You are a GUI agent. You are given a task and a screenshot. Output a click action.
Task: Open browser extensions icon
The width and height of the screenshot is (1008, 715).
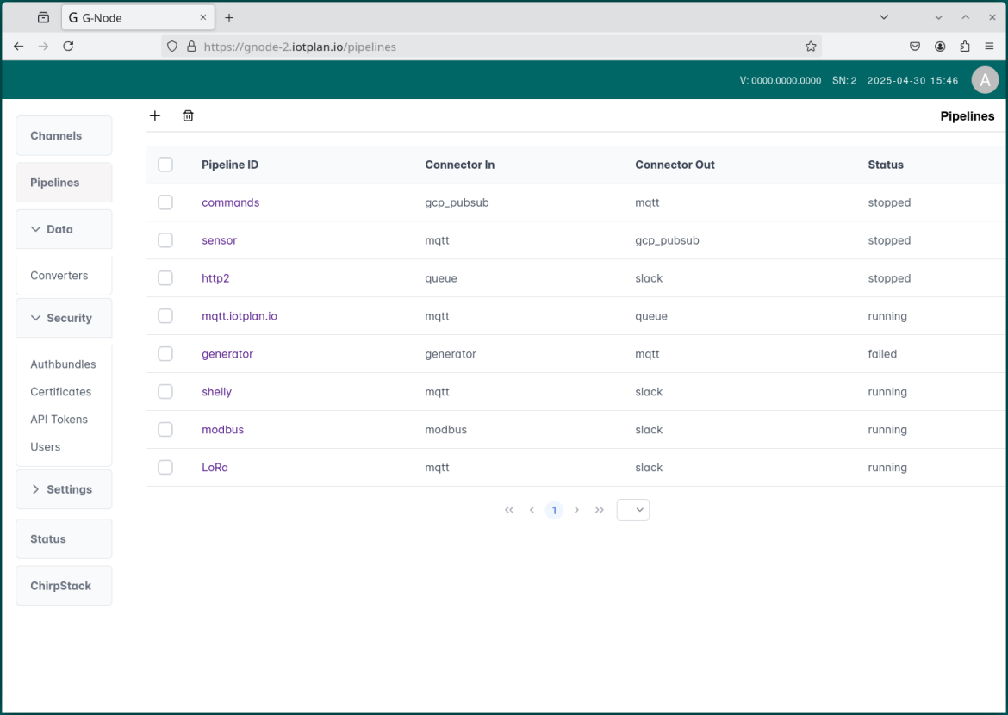[964, 47]
